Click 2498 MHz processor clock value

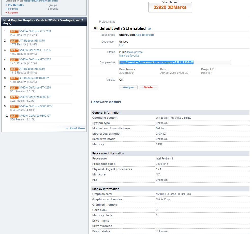tap(162, 164)
